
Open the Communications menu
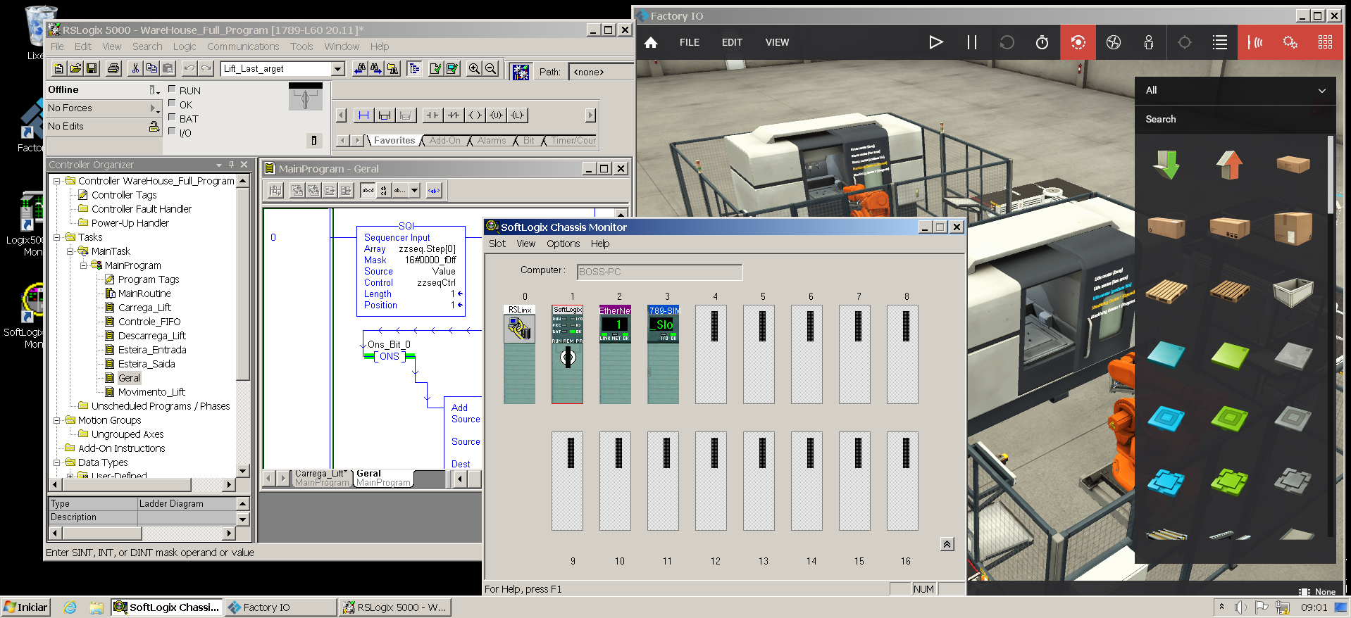[x=243, y=46]
